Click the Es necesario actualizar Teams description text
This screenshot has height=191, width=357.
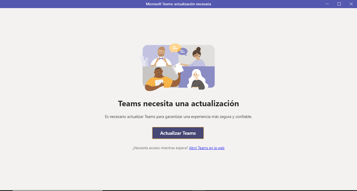pos(179,117)
